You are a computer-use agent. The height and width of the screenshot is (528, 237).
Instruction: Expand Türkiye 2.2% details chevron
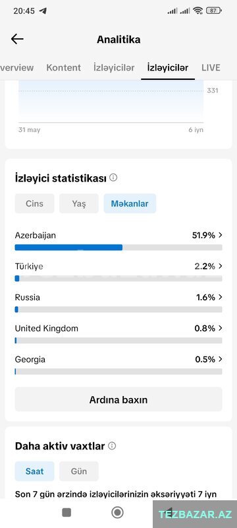point(221,266)
